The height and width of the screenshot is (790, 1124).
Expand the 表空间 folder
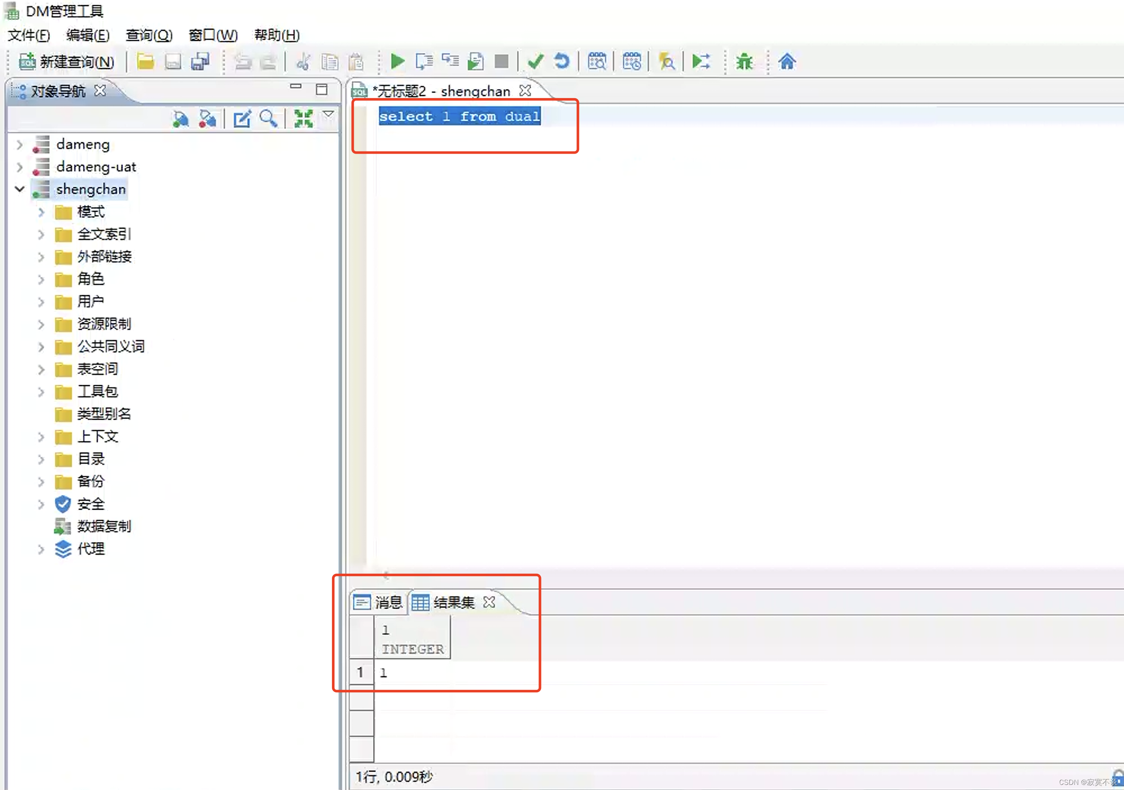pyautogui.click(x=41, y=369)
